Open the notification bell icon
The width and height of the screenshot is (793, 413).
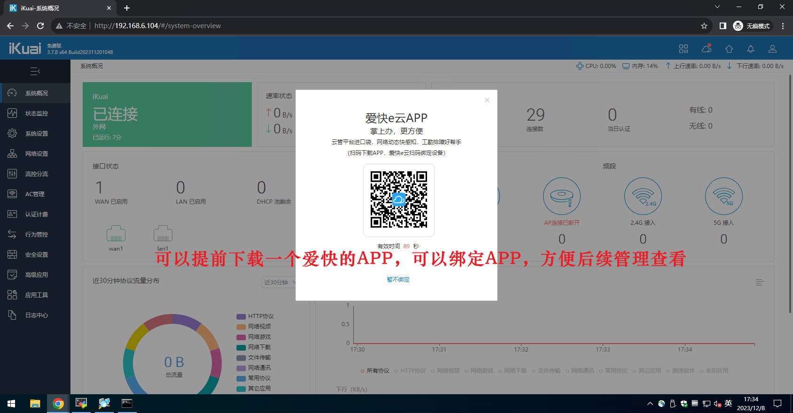pos(751,49)
